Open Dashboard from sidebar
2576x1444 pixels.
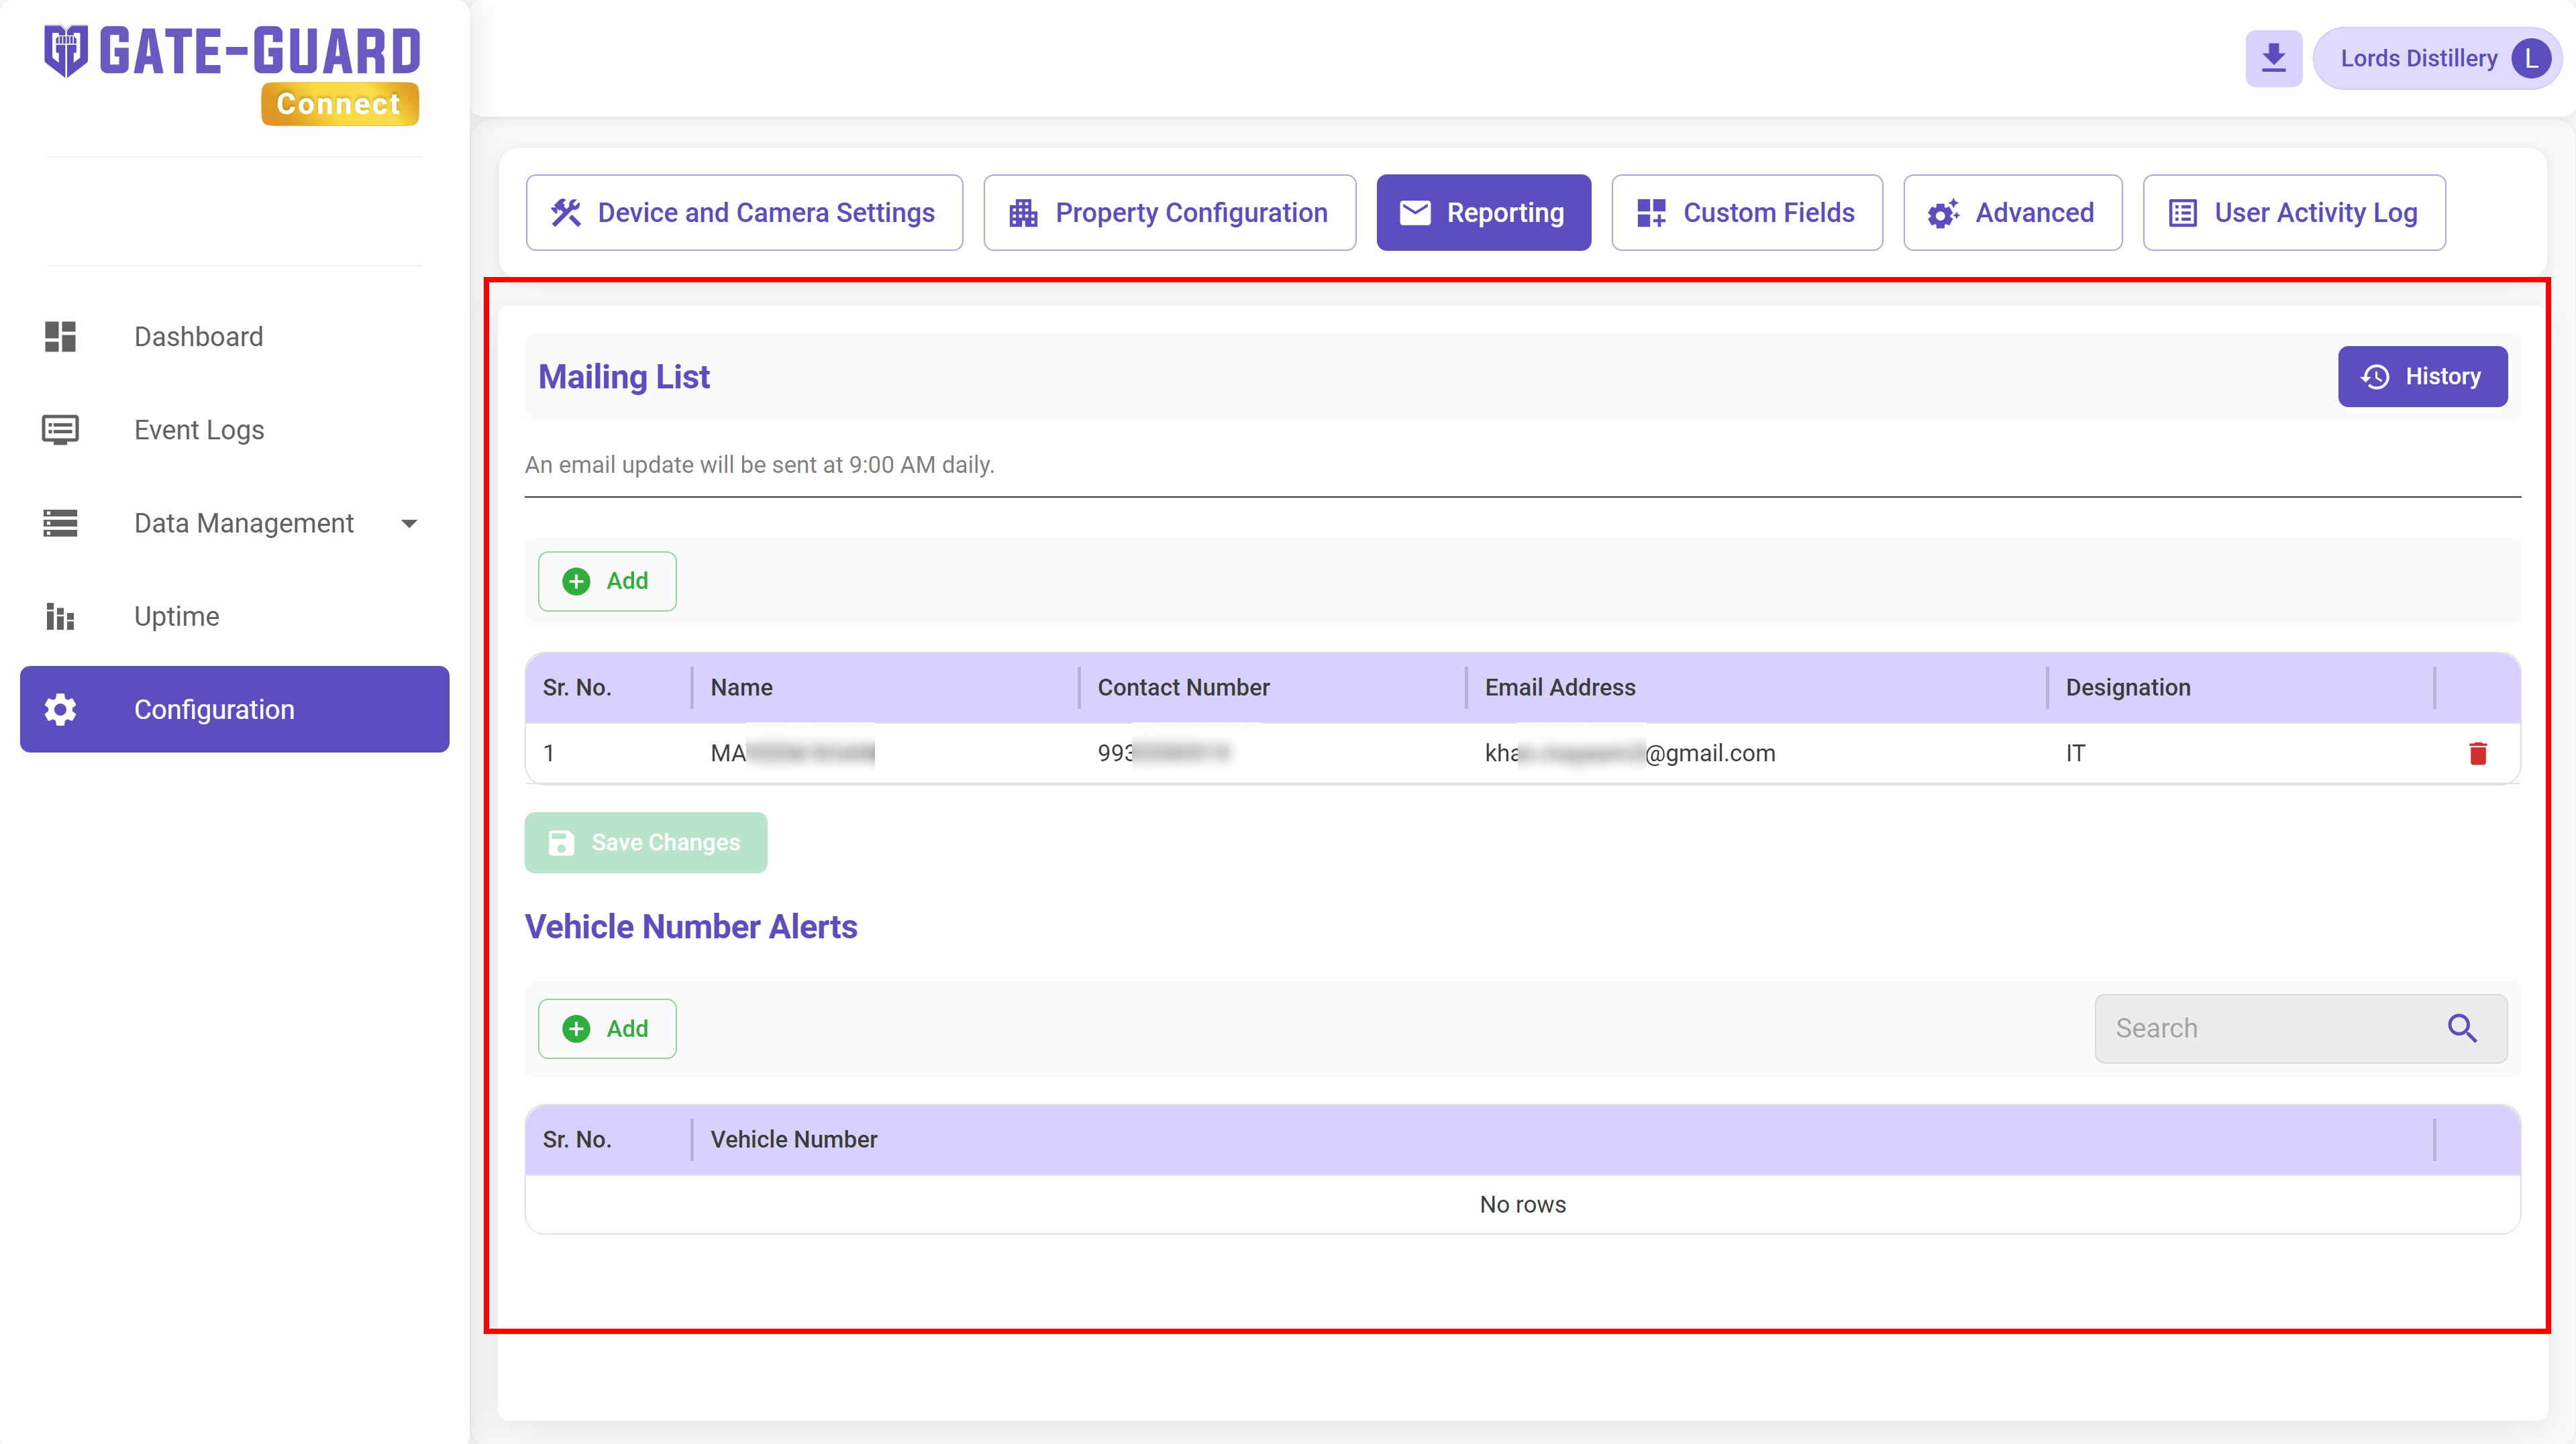click(235, 337)
